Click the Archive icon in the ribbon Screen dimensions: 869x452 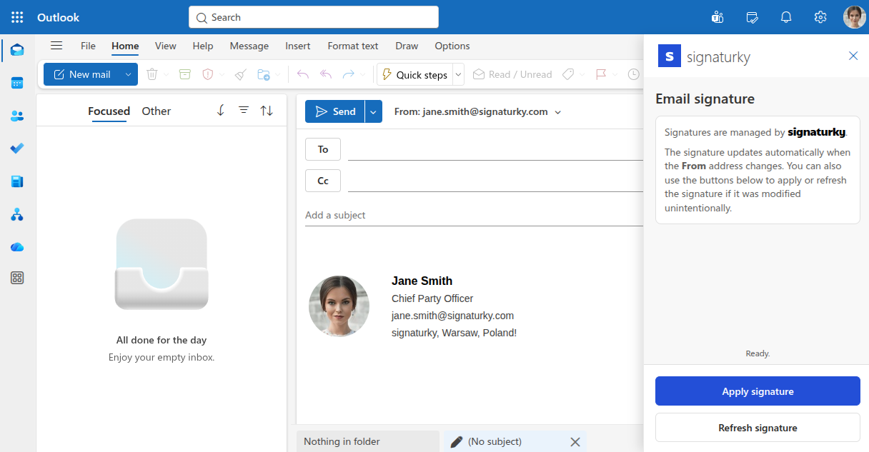[x=184, y=74]
